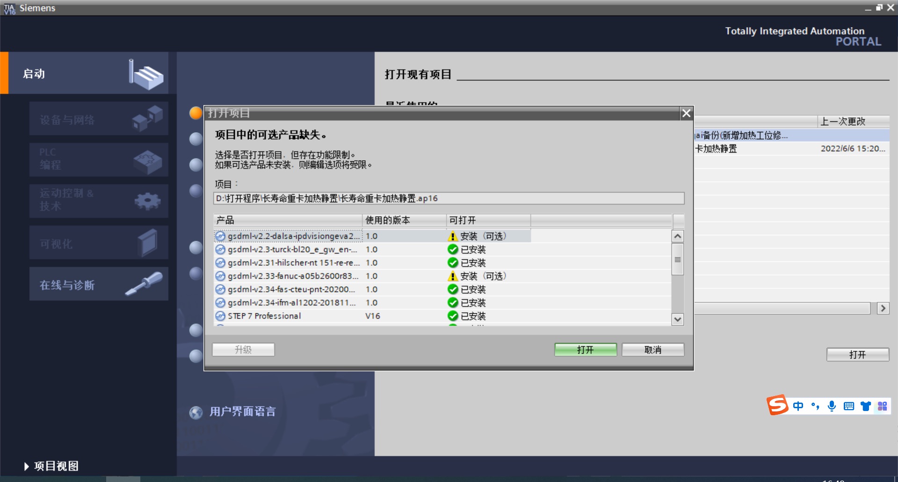Click the product icon beside STEP 7 Professional
Screen dimensions: 898x482
pyautogui.click(x=220, y=316)
